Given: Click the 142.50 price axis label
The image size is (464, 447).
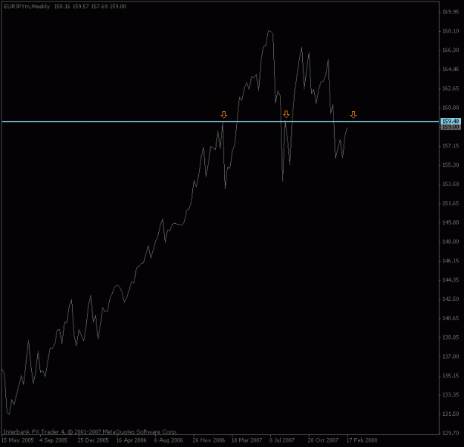Looking at the screenshot, I should click(451, 299).
